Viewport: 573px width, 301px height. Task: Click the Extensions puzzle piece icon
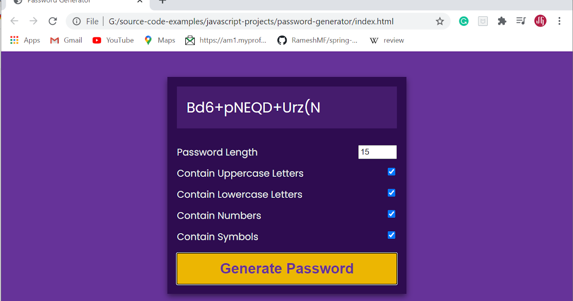502,21
